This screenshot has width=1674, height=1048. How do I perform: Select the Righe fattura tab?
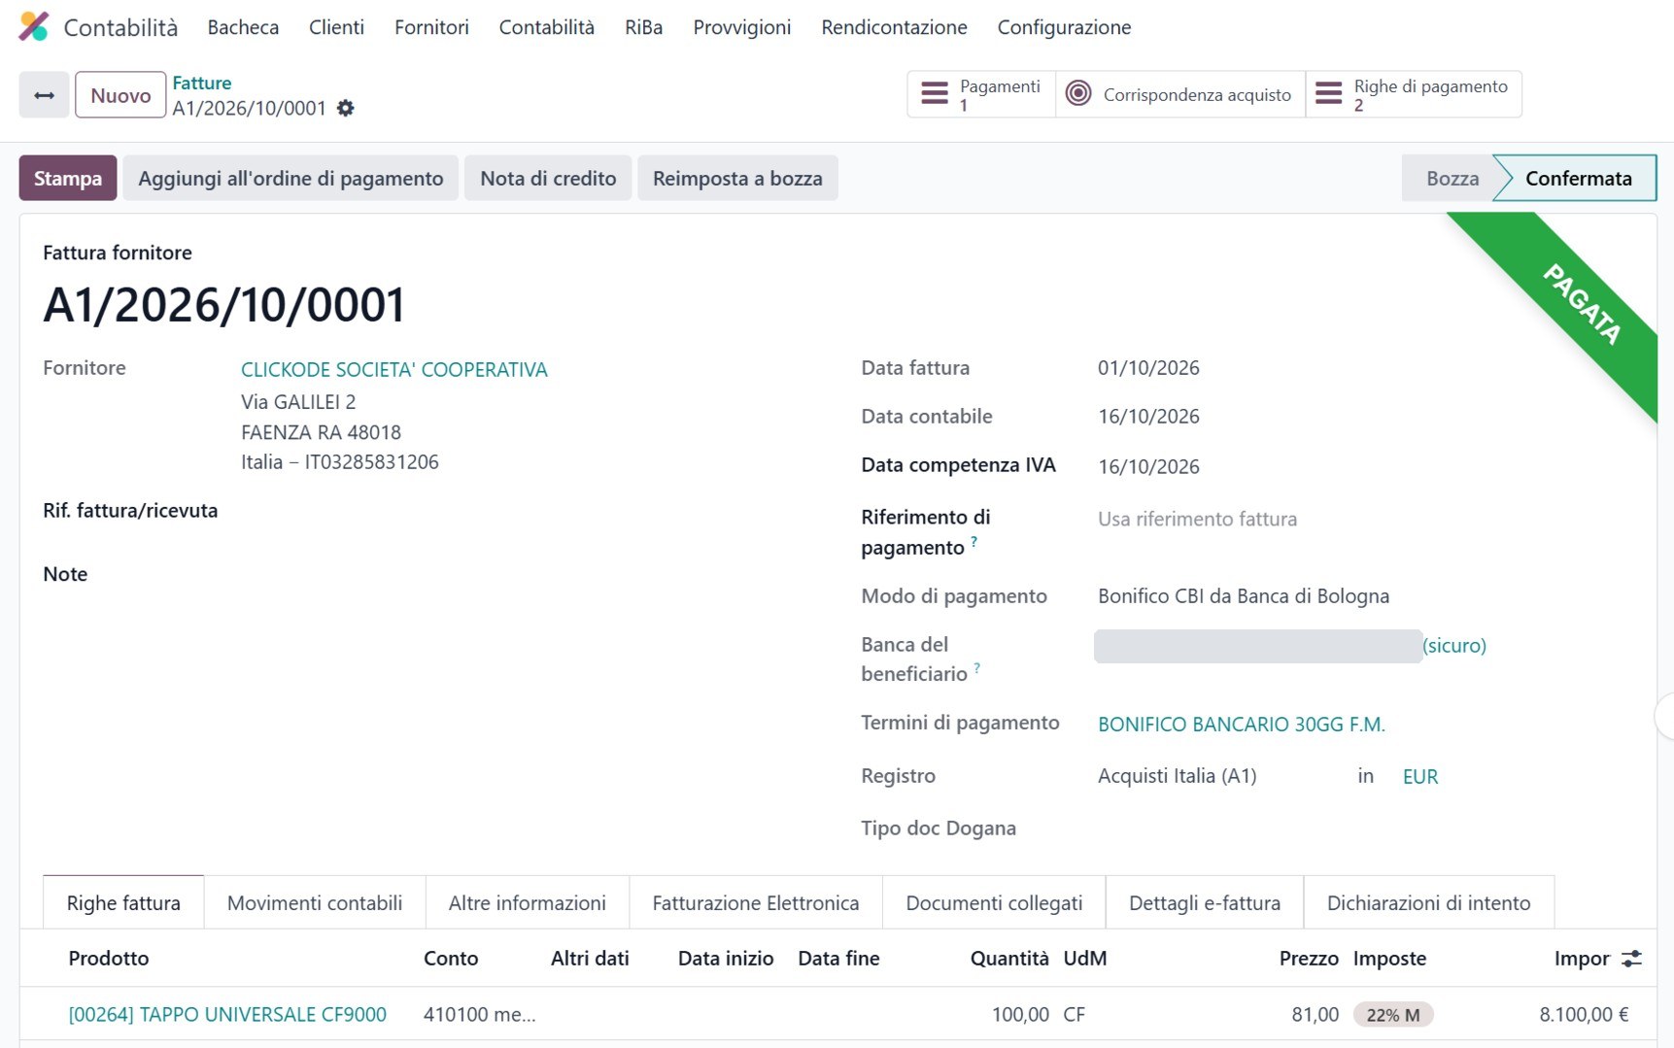point(123,902)
